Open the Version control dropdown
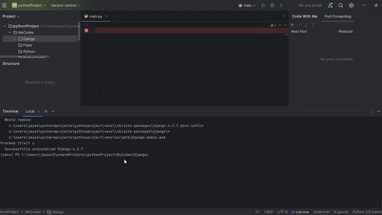The image size is (382, 215). coord(65,5)
